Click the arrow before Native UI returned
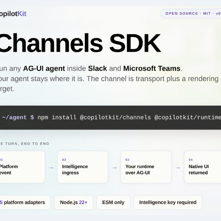221x221 pixels. coord(178,168)
